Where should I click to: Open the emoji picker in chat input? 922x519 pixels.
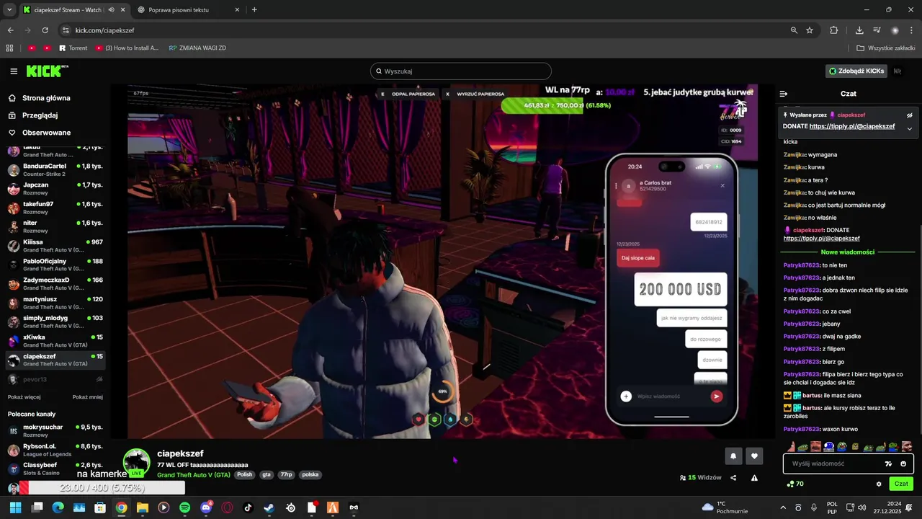[x=903, y=463]
